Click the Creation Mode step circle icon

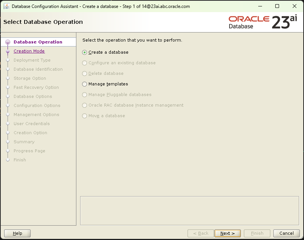pyautogui.click(x=8, y=51)
